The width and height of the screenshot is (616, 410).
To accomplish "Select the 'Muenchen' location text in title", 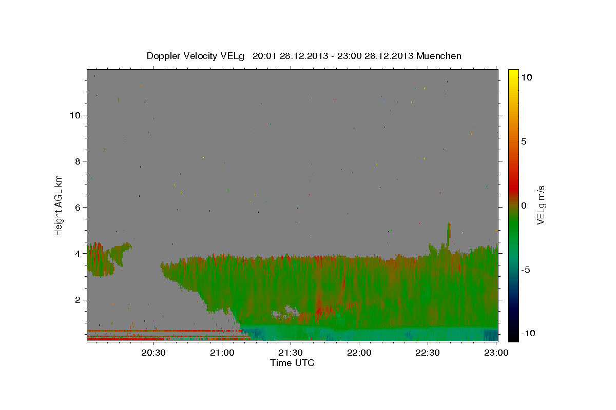I will pyautogui.click(x=439, y=56).
